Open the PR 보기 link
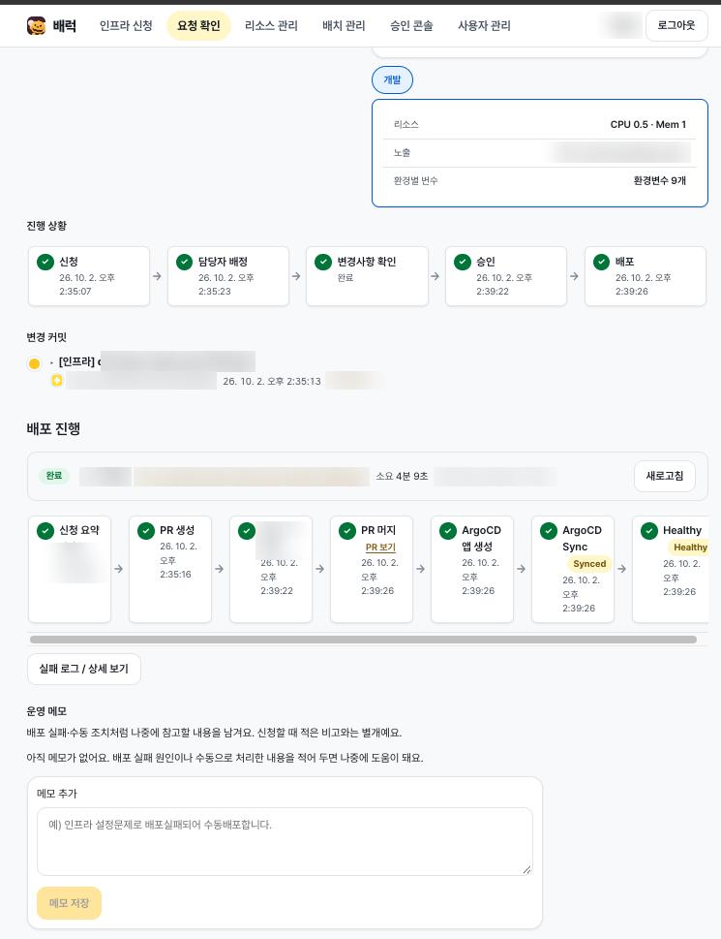 (x=381, y=548)
